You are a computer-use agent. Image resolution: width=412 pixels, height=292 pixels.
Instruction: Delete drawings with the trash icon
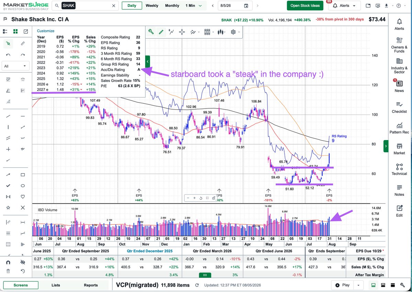point(8,271)
